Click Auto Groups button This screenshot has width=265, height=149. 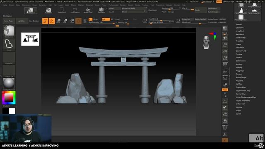(214, 12)
